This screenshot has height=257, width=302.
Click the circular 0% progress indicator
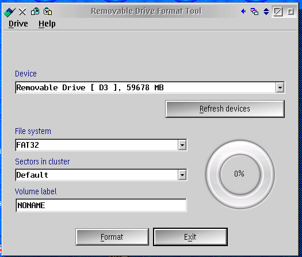pyautogui.click(x=240, y=174)
